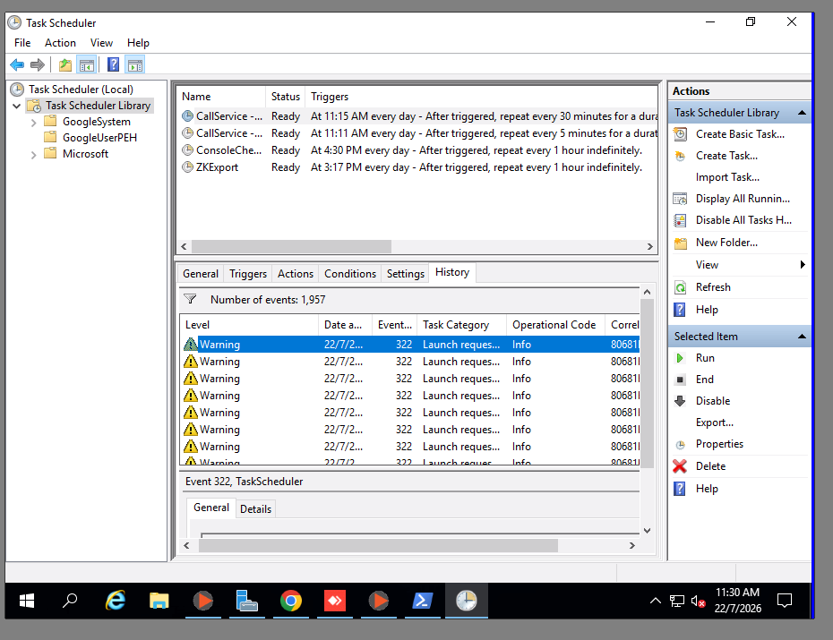Image resolution: width=833 pixels, height=640 pixels.
Task: Open the View menu
Action: (101, 43)
